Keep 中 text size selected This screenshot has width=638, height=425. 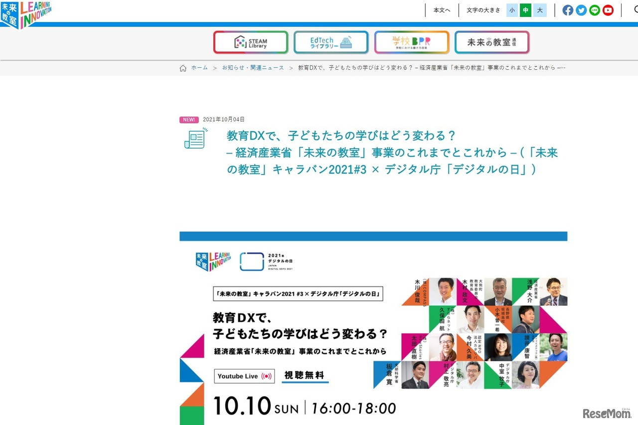pos(525,10)
